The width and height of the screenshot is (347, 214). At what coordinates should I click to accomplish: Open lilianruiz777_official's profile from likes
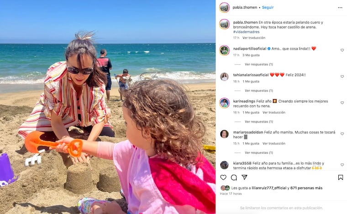(x=269, y=188)
